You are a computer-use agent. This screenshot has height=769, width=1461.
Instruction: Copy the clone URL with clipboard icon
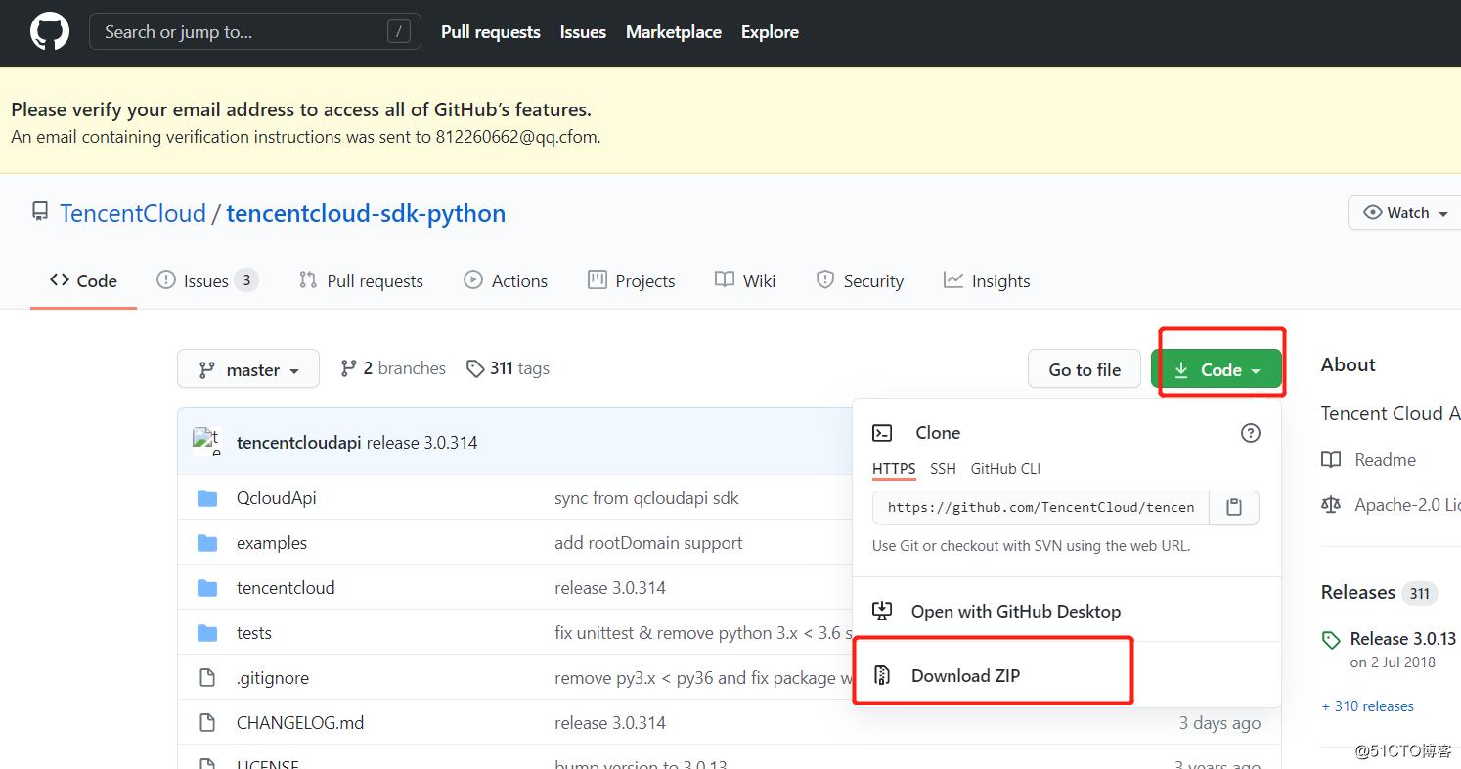tap(1234, 507)
